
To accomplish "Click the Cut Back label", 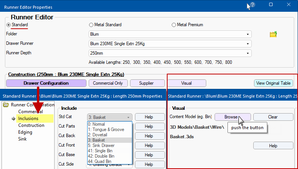I will pos(67,136).
